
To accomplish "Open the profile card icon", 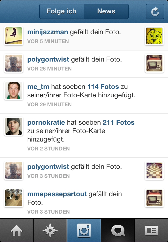I will click(x=151, y=230).
